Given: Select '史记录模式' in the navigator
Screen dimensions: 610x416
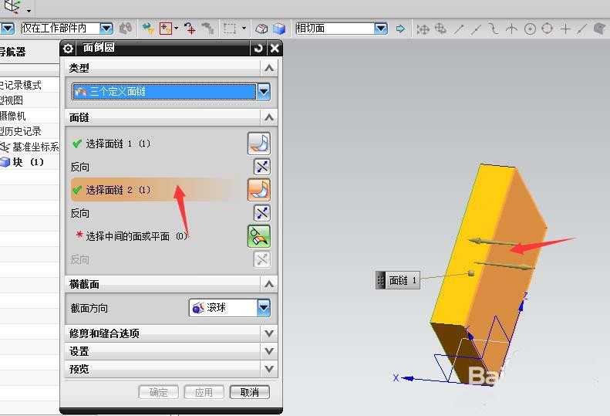Looking at the screenshot, I should (x=21, y=85).
